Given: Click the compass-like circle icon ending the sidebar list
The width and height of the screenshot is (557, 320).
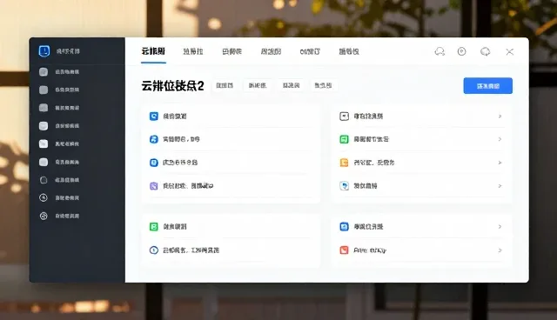Looking at the screenshot, I should pos(44,216).
